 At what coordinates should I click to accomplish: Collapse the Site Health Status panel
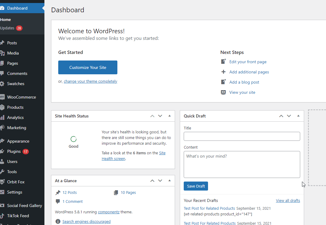[169, 116]
